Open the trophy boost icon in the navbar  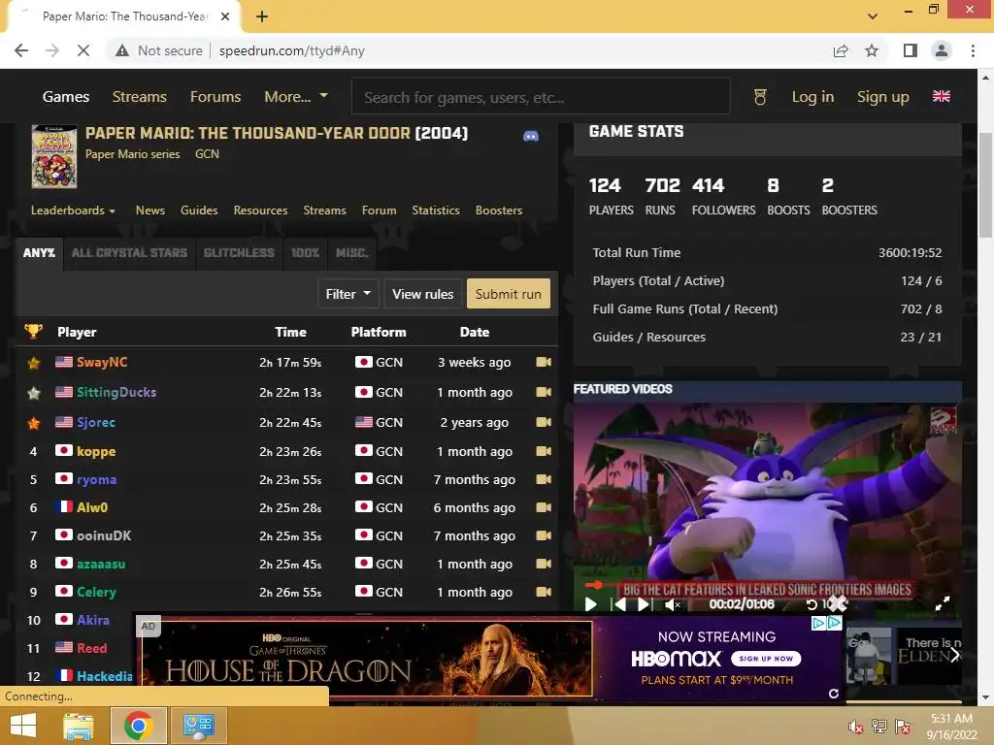pyautogui.click(x=760, y=97)
